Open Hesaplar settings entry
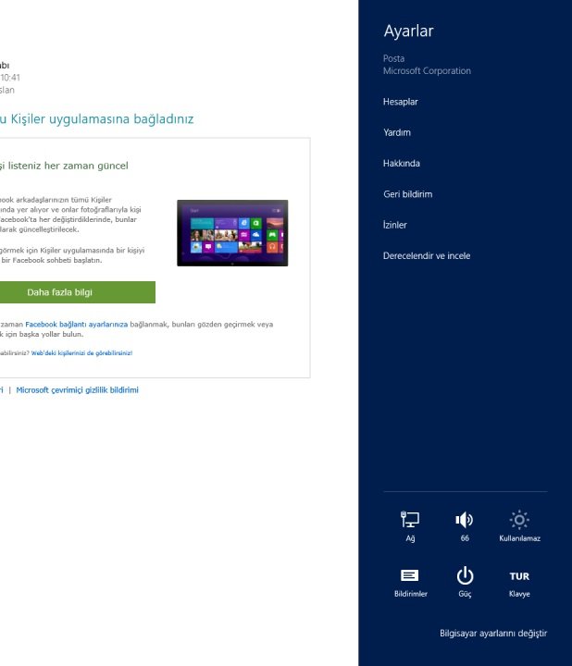572x666 pixels. pos(401,102)
